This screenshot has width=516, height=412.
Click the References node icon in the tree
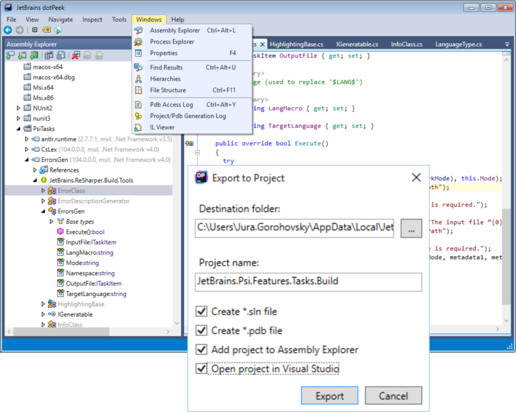click(43, 170)
